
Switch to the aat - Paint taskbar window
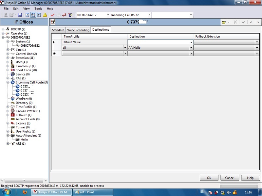[93, 192]
